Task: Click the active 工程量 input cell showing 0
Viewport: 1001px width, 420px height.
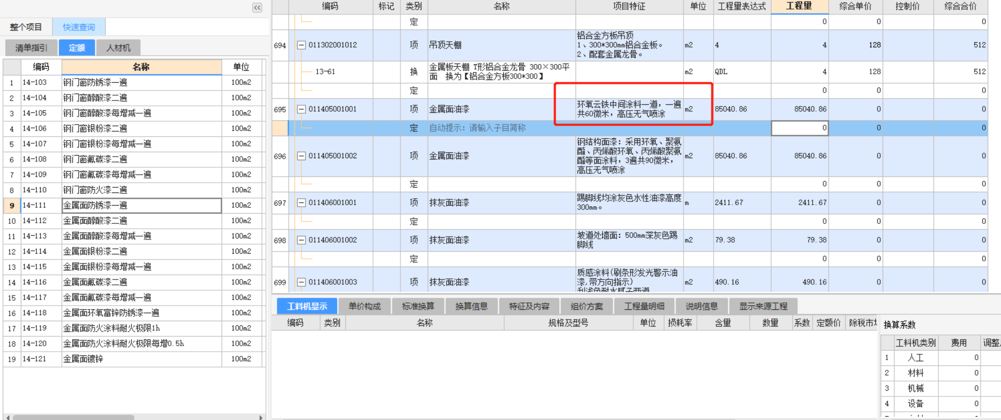Action: [800, 128]
